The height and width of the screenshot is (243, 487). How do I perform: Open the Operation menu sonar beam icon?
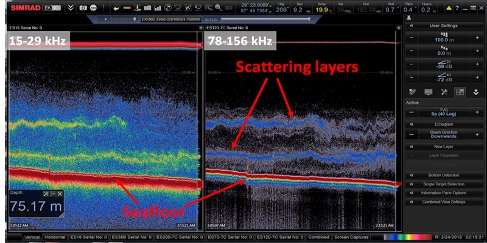tap(413, 92)
